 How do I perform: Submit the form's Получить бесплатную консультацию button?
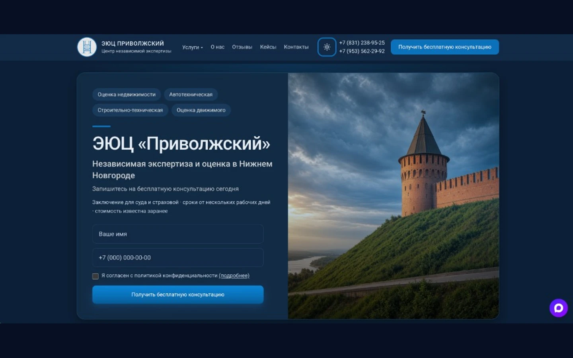[x=178, y=295]
